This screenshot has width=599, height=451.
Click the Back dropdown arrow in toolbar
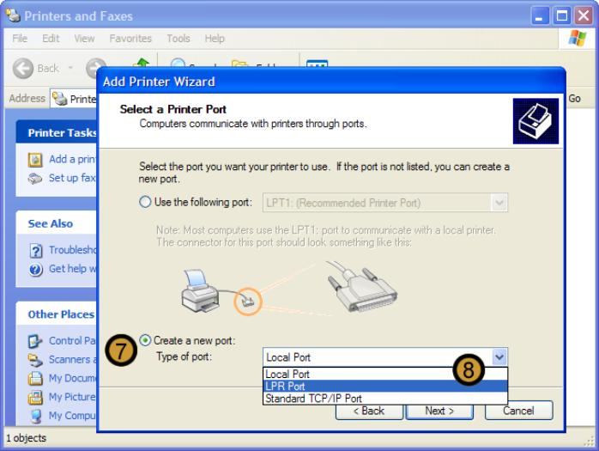(70, 68)
